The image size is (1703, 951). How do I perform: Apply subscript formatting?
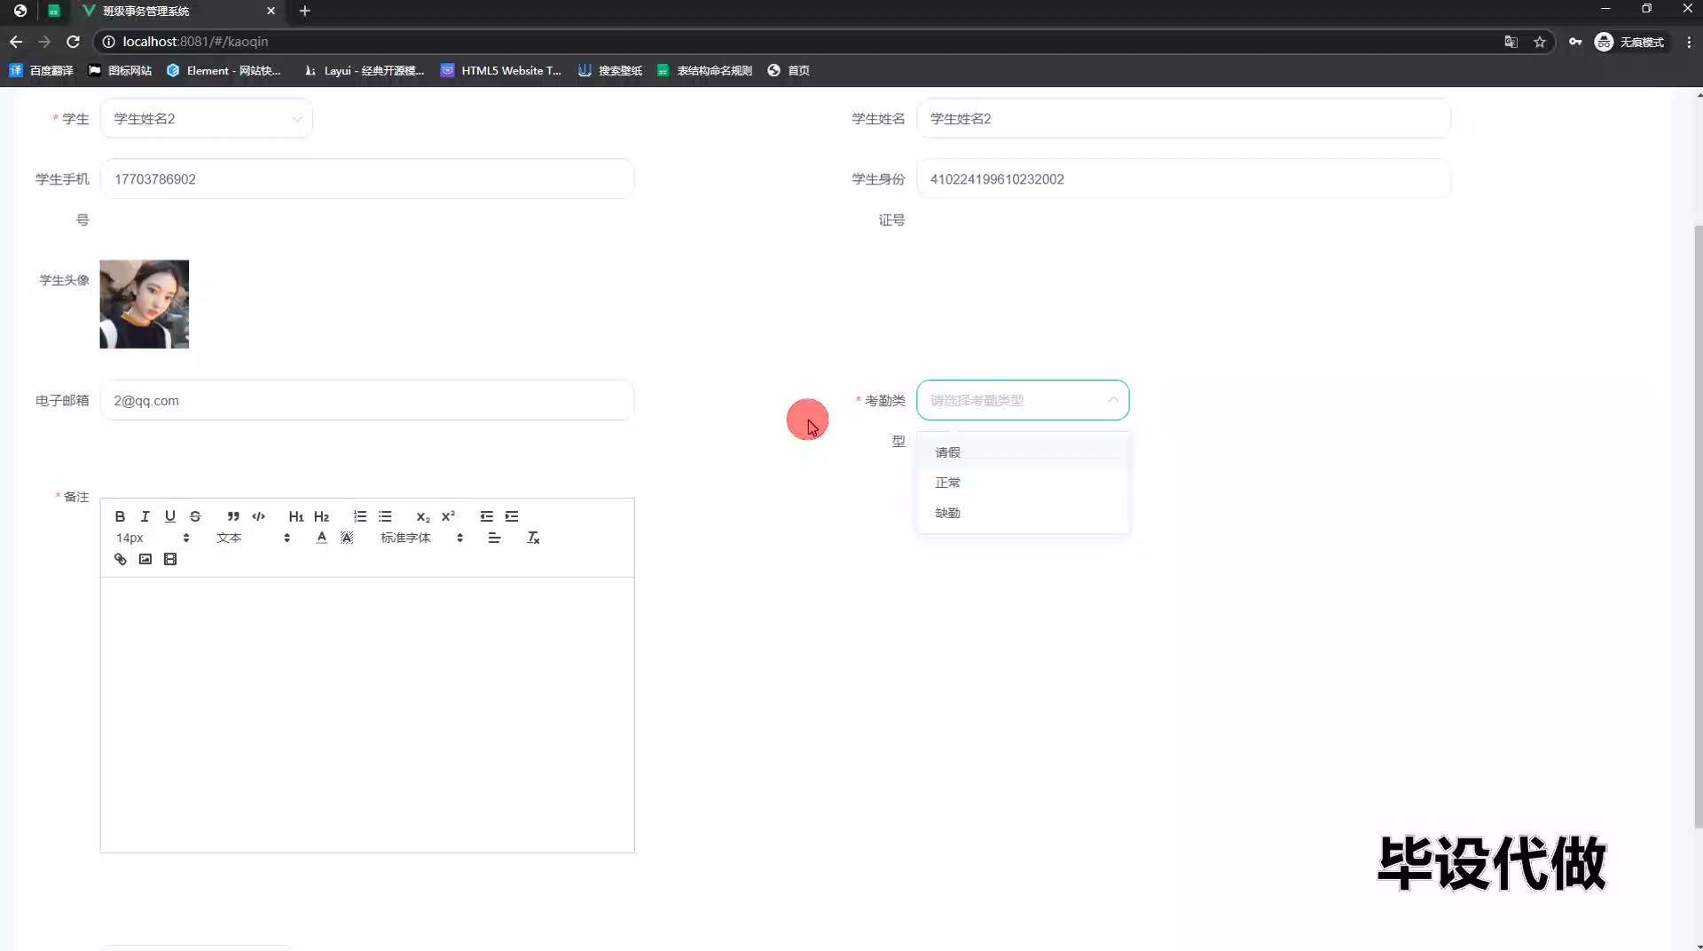423,516
